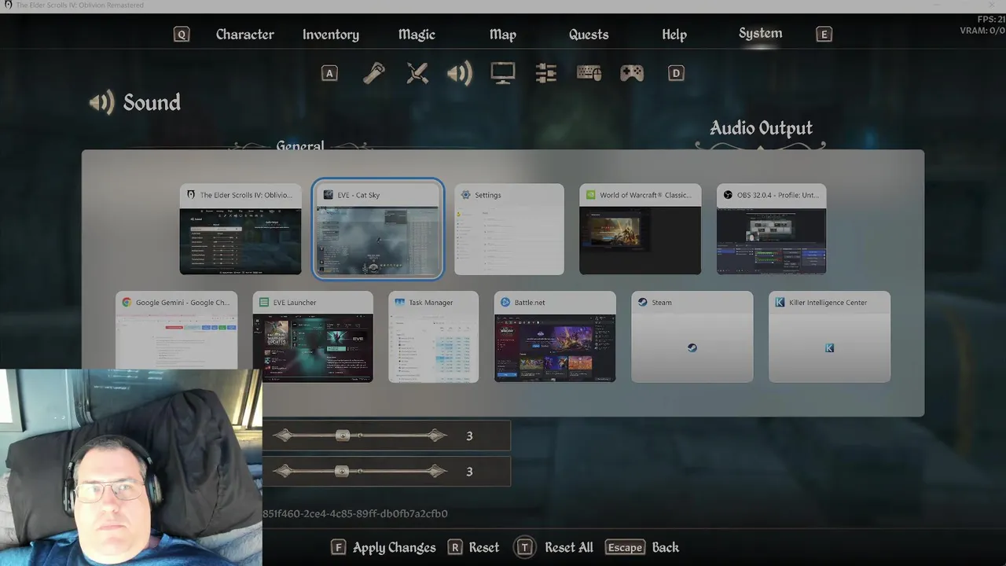The width and height of the screenshot is (1006, 566).
Task: Click the left arrow of the lower slider
Action: click(284, 472)
